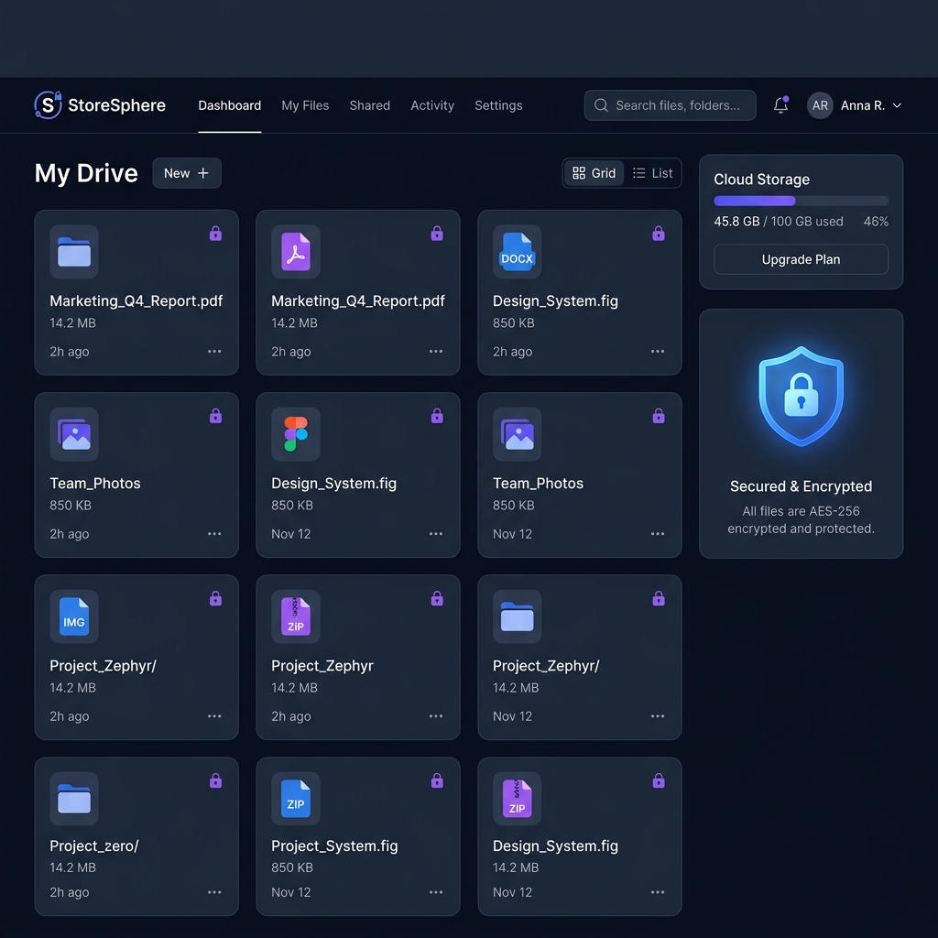Click the folder icon on Project_Zephyr/ dated Nov 12
Screen dimensions: 938x938
517,616
